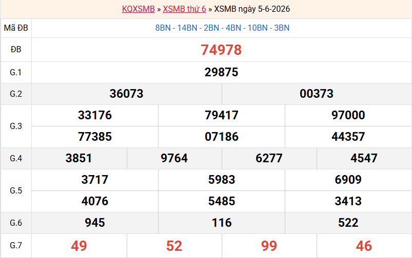The height and width of the screenshot is (258, 412).
Task: Click the G.2 row label
Action: coord(16,94)
